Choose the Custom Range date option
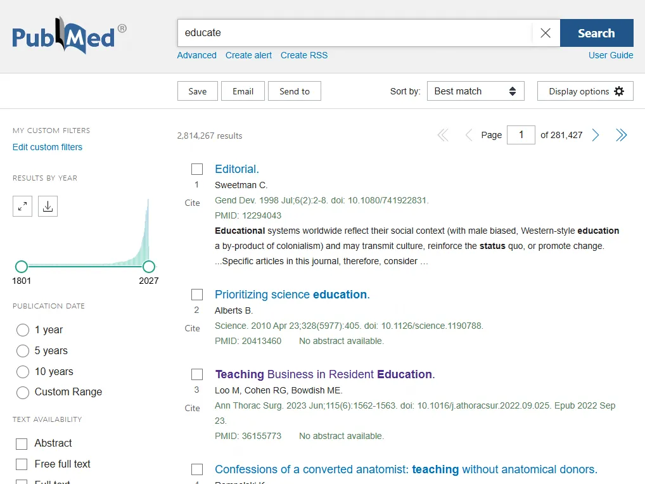This screenshot has height=484, width=645. pos(23,392)
